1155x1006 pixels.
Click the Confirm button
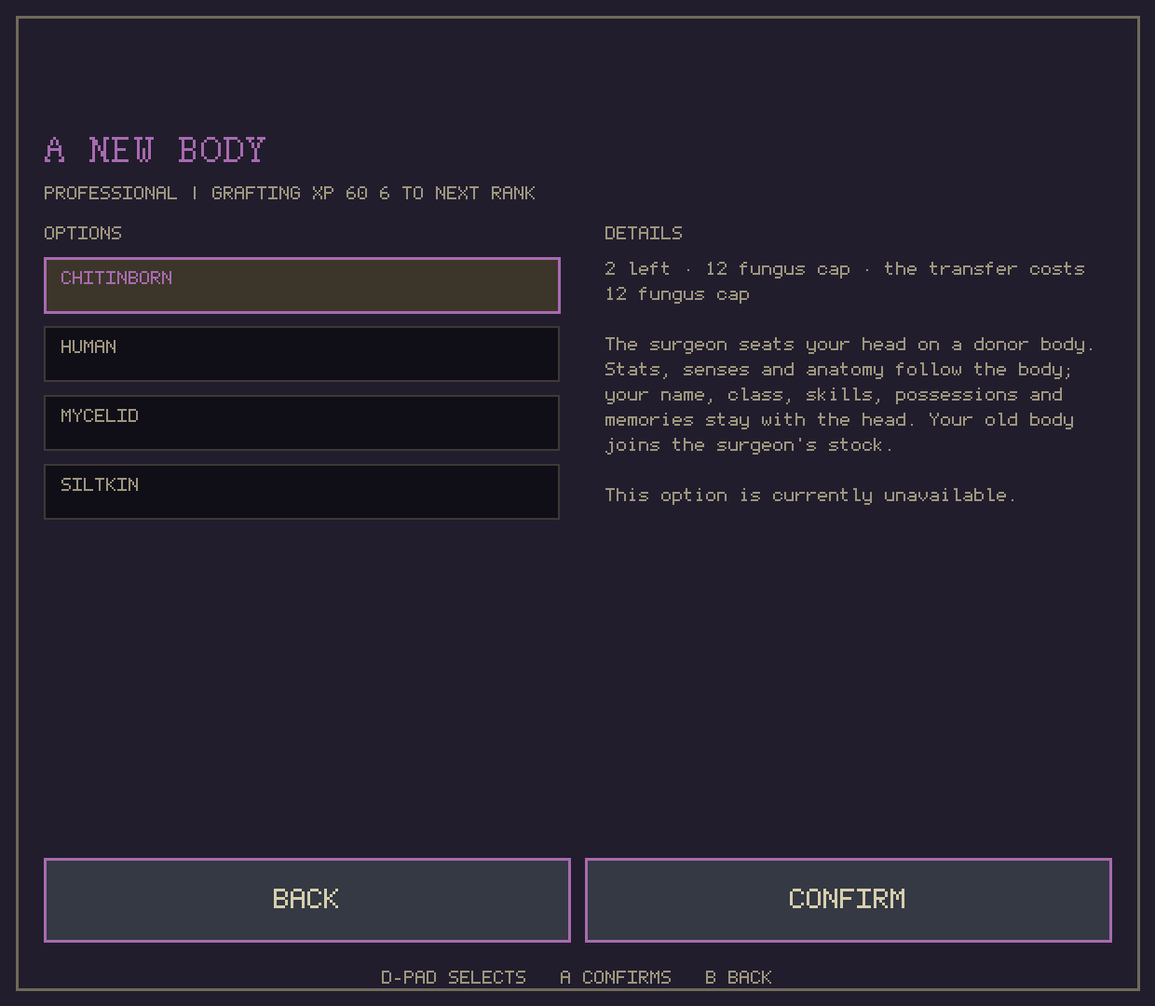[849, 900]
